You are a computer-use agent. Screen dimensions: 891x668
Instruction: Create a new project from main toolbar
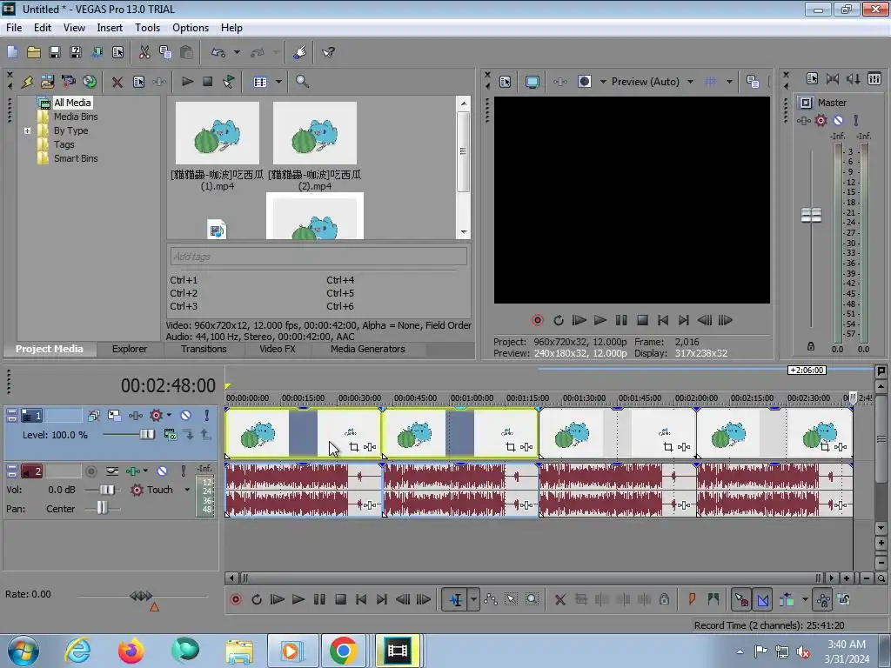pos(12,52)
